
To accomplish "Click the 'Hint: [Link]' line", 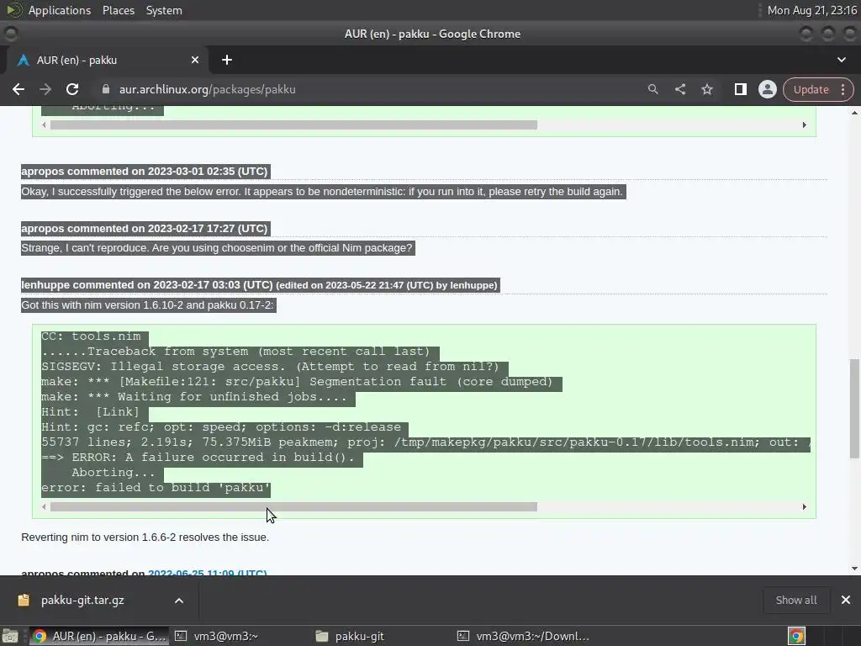I will (x=90, y=412).
